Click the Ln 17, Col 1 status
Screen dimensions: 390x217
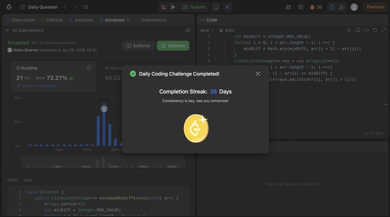[374, 133]
